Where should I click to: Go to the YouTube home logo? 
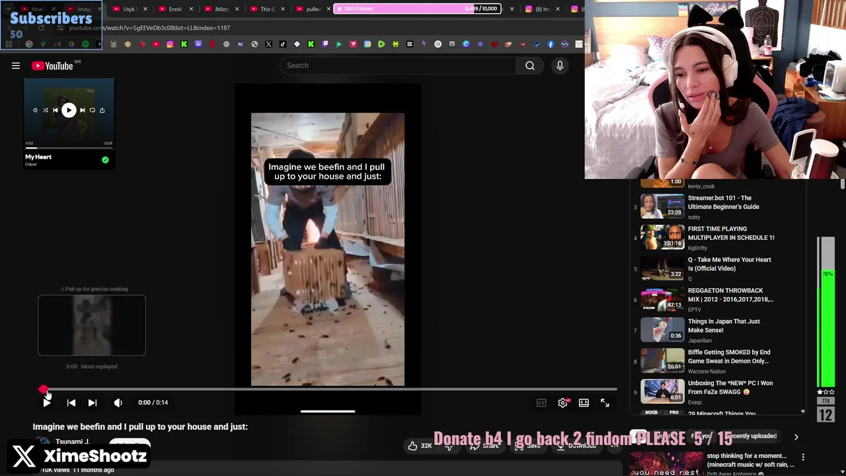(52, 65)
